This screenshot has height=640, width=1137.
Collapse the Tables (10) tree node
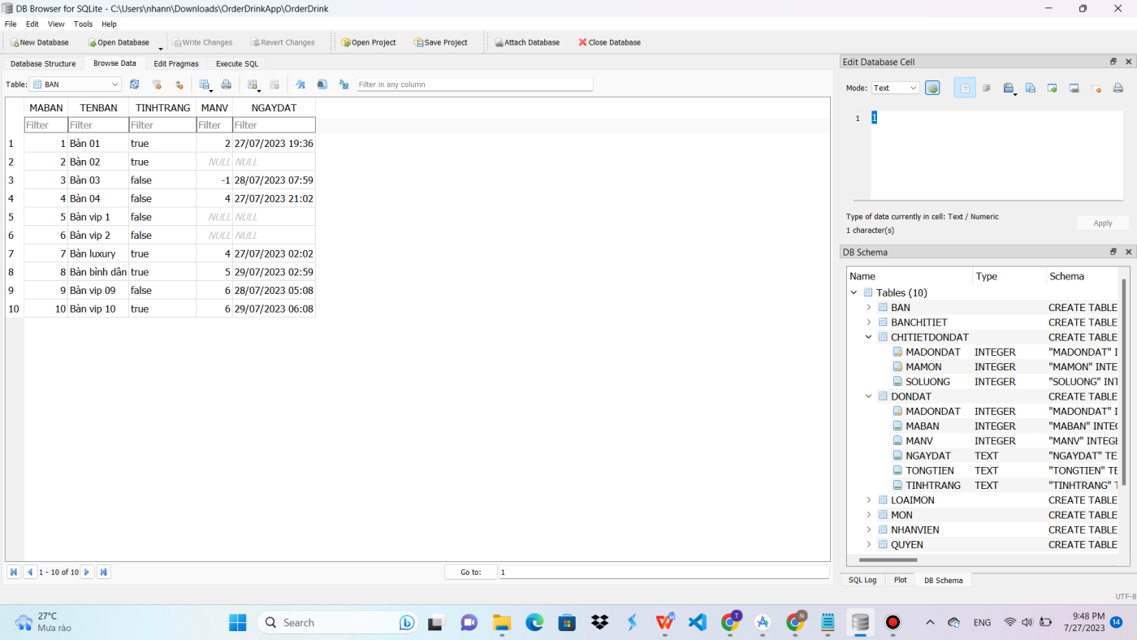pyautogui.click(x=854, y=292)
